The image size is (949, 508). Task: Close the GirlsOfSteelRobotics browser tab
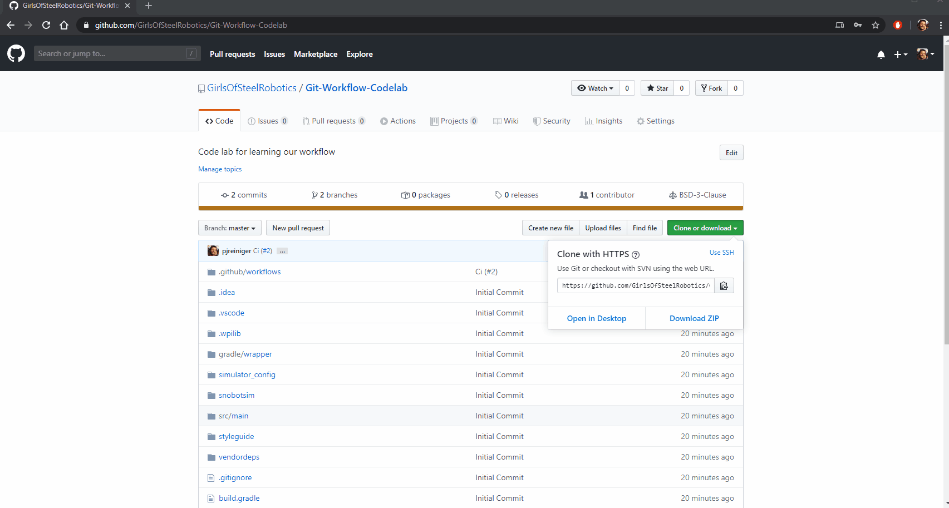(127, 6)
